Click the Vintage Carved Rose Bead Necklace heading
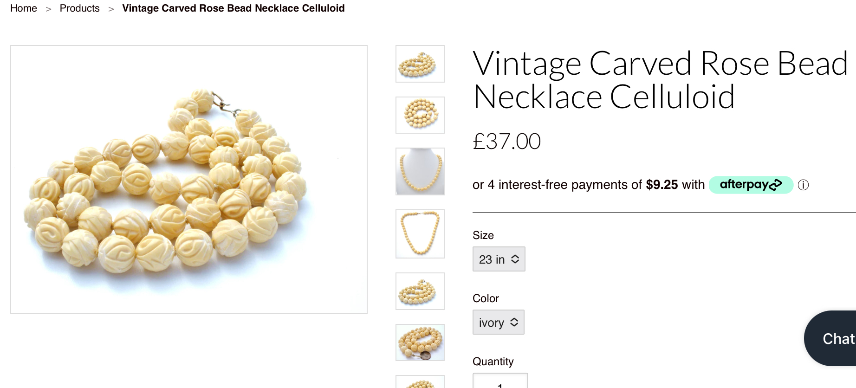 [x=660, y=80]
